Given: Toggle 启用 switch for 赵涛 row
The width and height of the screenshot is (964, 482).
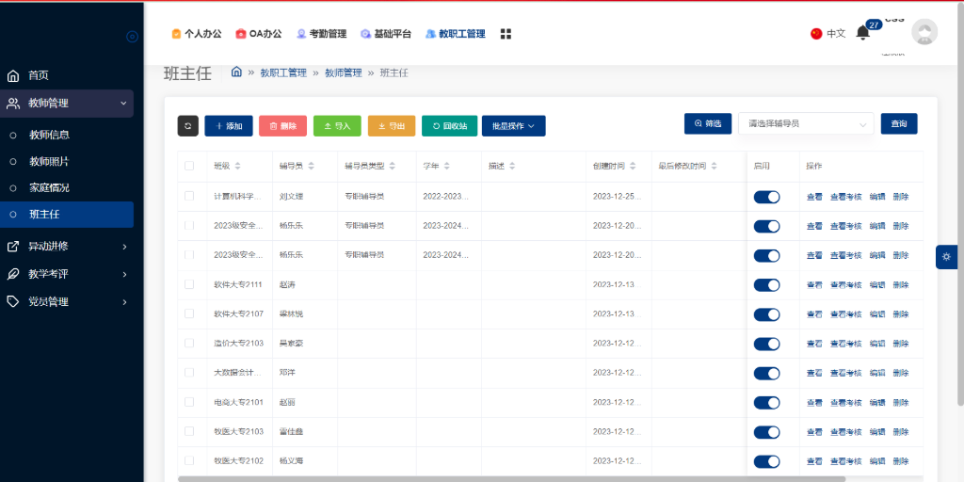Looking at the screenshot, I should (766, 285).
